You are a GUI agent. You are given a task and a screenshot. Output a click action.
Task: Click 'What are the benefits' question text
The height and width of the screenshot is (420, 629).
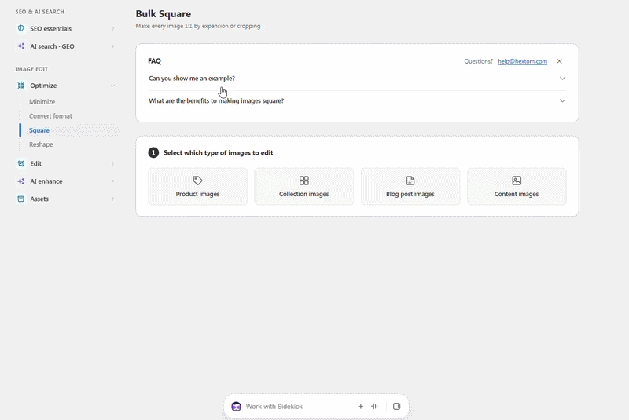tap(216, 101)
